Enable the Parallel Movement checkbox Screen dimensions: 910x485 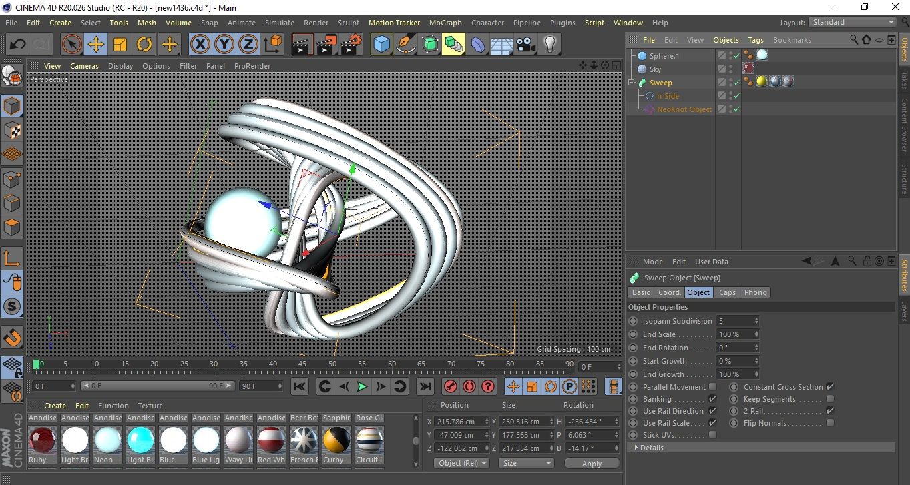[x=712, y=387]
